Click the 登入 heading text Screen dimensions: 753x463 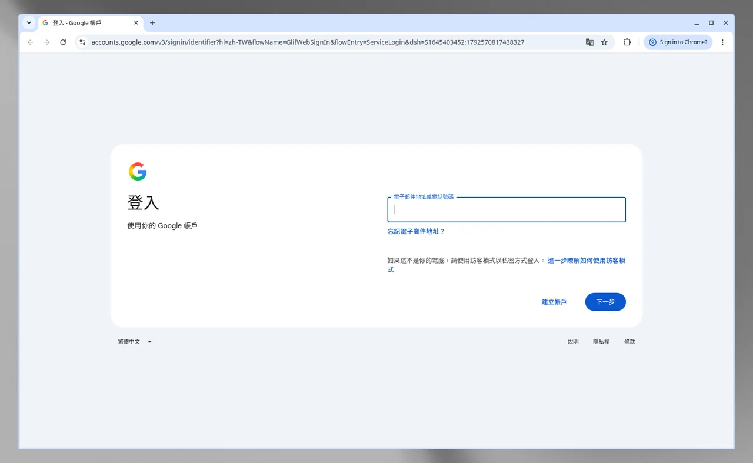tap(143, 203)
